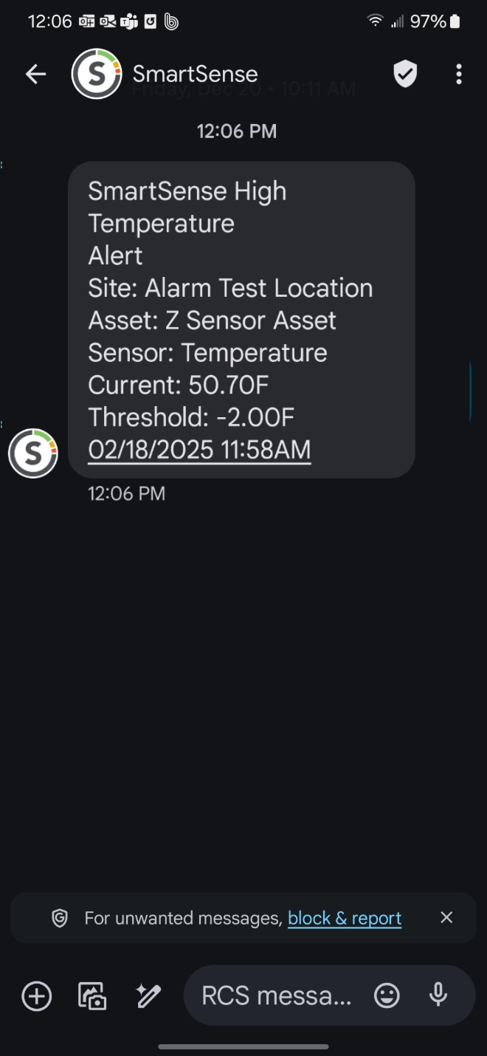This screenshot has height=1056, width=487.
Task: Tap the 97% battery indicator
Action: 435,21
